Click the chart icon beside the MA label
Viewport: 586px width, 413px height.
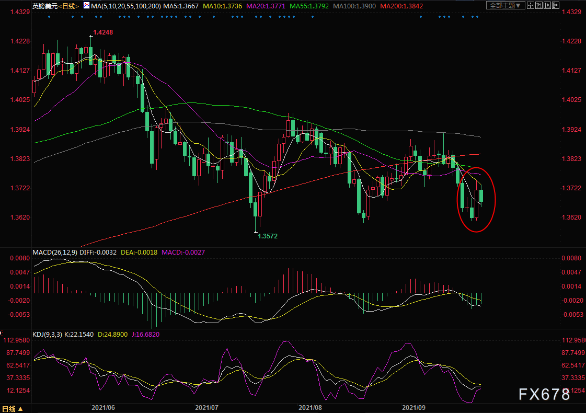88,6
